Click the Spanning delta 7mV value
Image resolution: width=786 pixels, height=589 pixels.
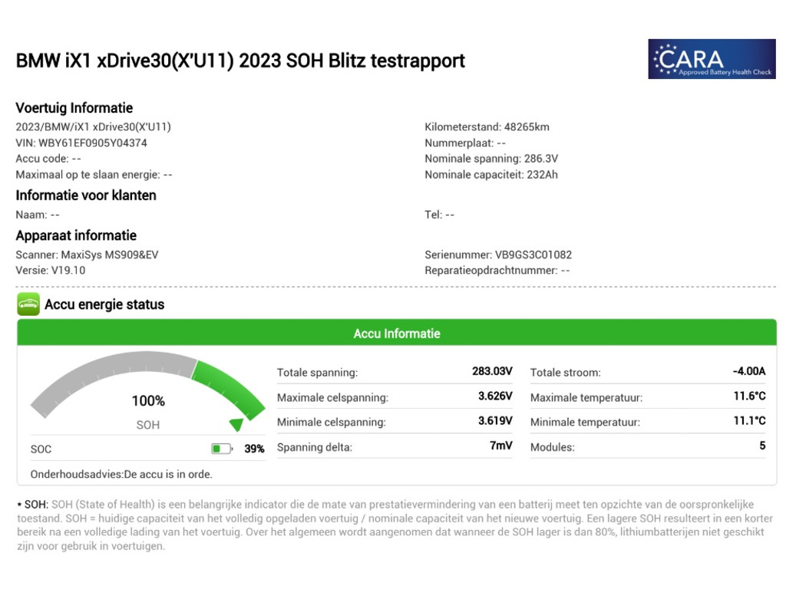[500, 446]
